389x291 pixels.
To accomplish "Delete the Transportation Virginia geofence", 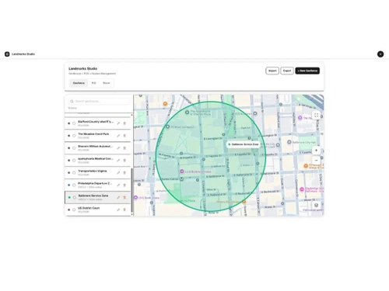I will (124, 172).
